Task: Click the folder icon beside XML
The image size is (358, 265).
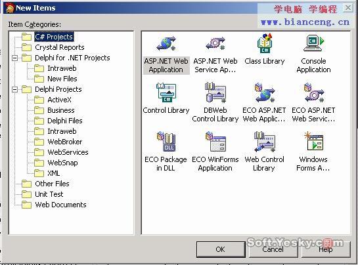Action: coord(39,173)
